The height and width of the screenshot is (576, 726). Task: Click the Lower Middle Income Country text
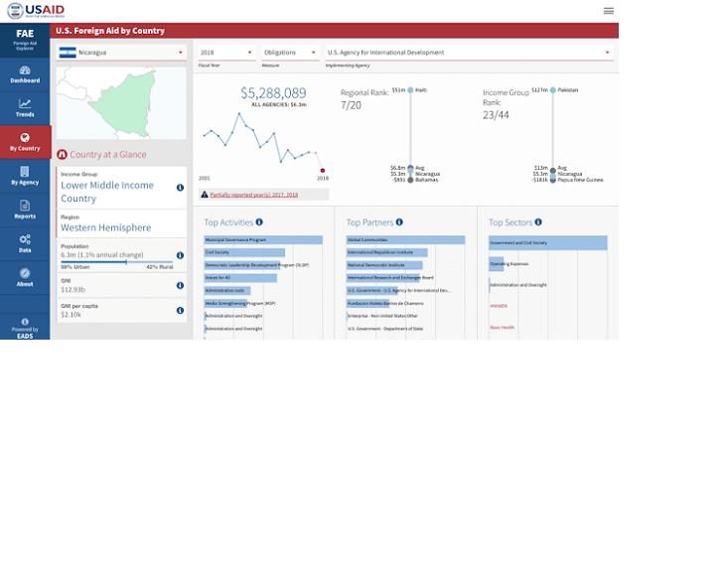point(107,192)
